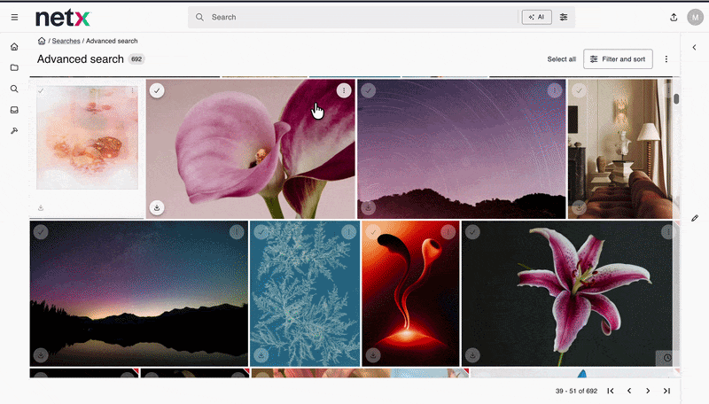Collapse the right side panel chevron

point(695,47)
